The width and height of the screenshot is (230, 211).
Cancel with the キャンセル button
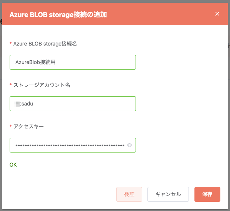coord(168,194)
